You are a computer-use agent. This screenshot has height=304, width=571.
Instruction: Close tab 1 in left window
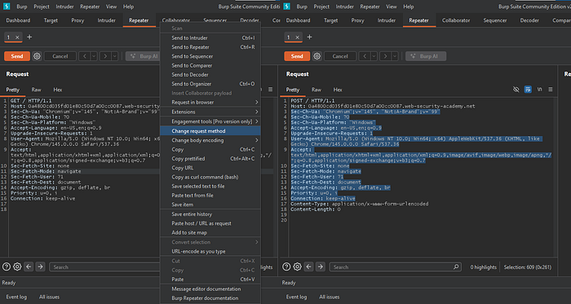point(17,37)
